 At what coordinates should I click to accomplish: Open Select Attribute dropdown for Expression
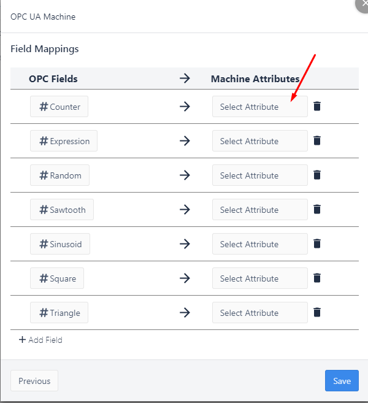[259, 141]
